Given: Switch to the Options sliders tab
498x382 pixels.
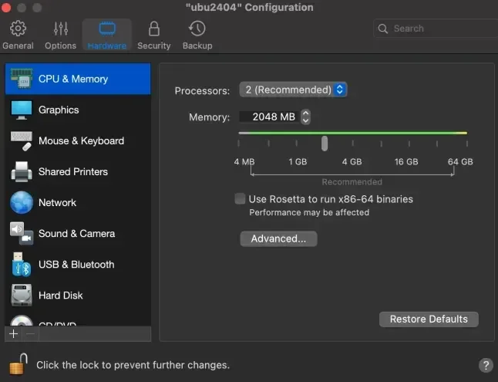Looking at the screenshot, I should pyautogui.click(x=60, y=35).
